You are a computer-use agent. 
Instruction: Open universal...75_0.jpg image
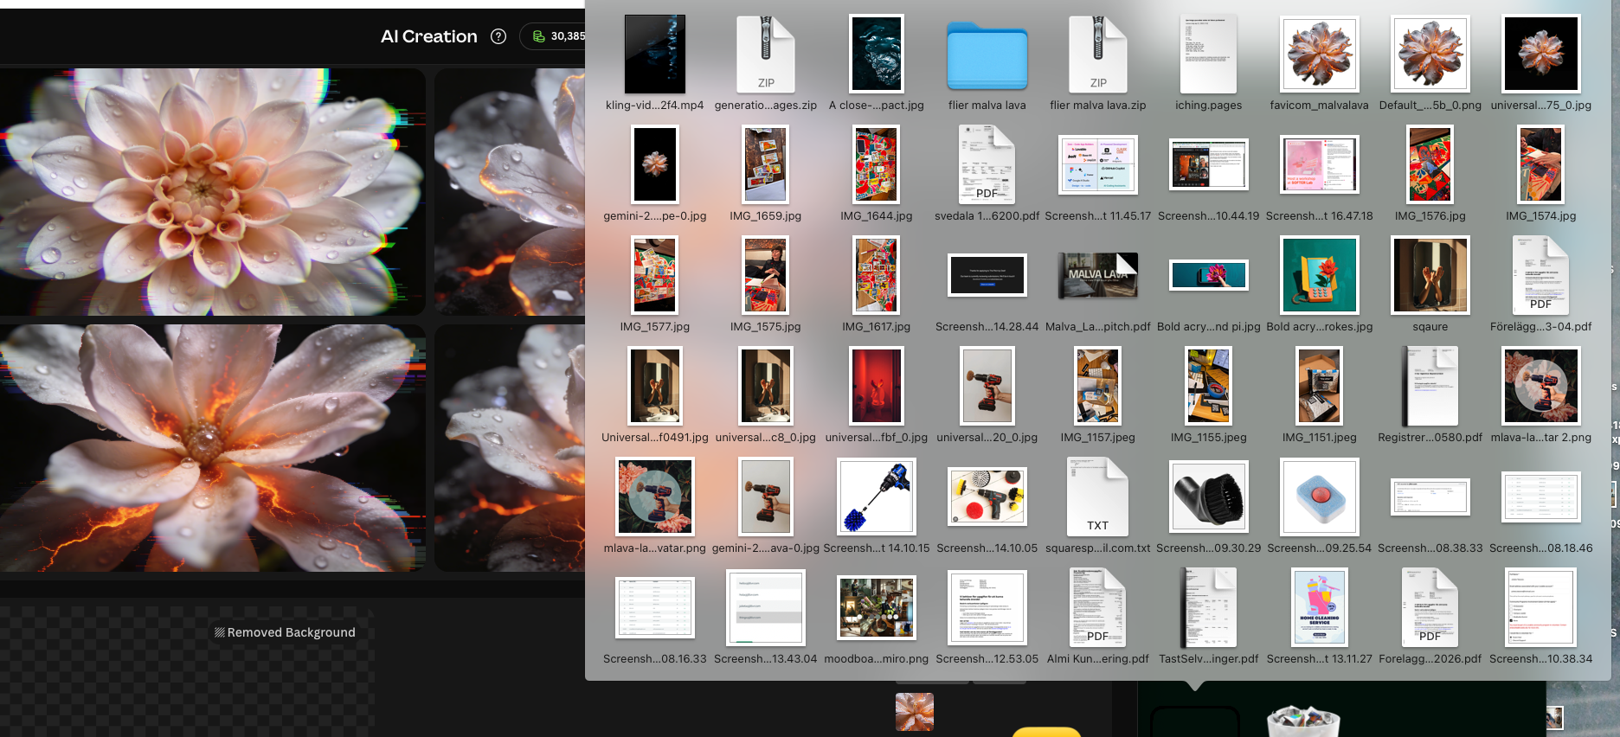click(x=1541, y=54)
